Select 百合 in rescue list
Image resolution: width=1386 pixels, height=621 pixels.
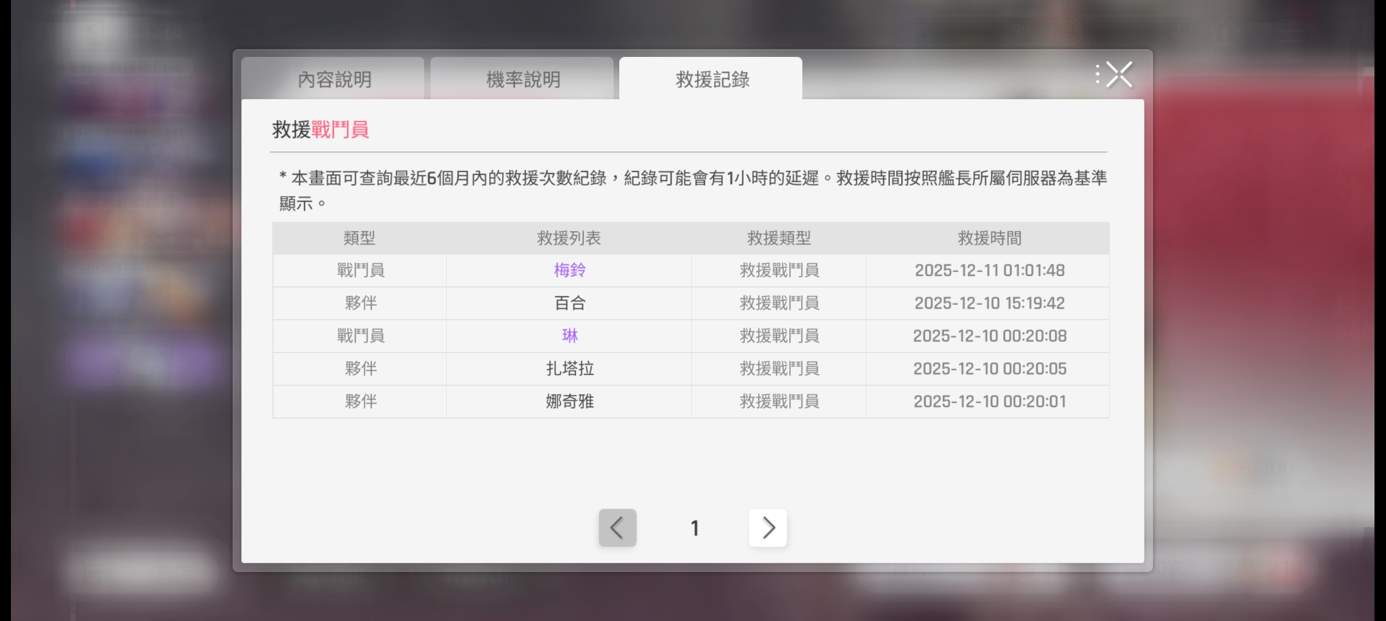click(x=569, y=303)
